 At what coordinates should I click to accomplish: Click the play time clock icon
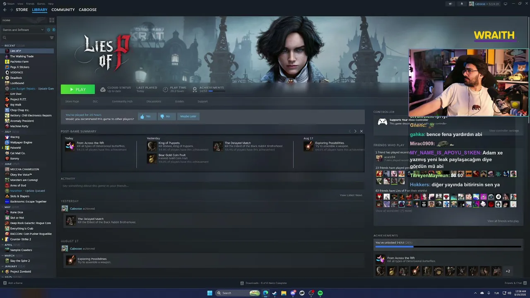pyautogui.click(x=165, y=89)
